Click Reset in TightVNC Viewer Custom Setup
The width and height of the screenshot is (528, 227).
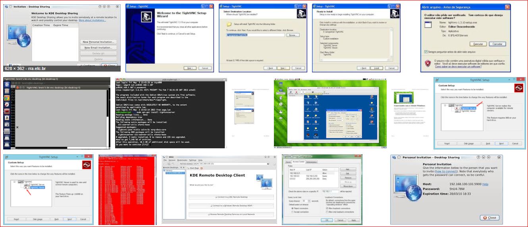point(16,219)
